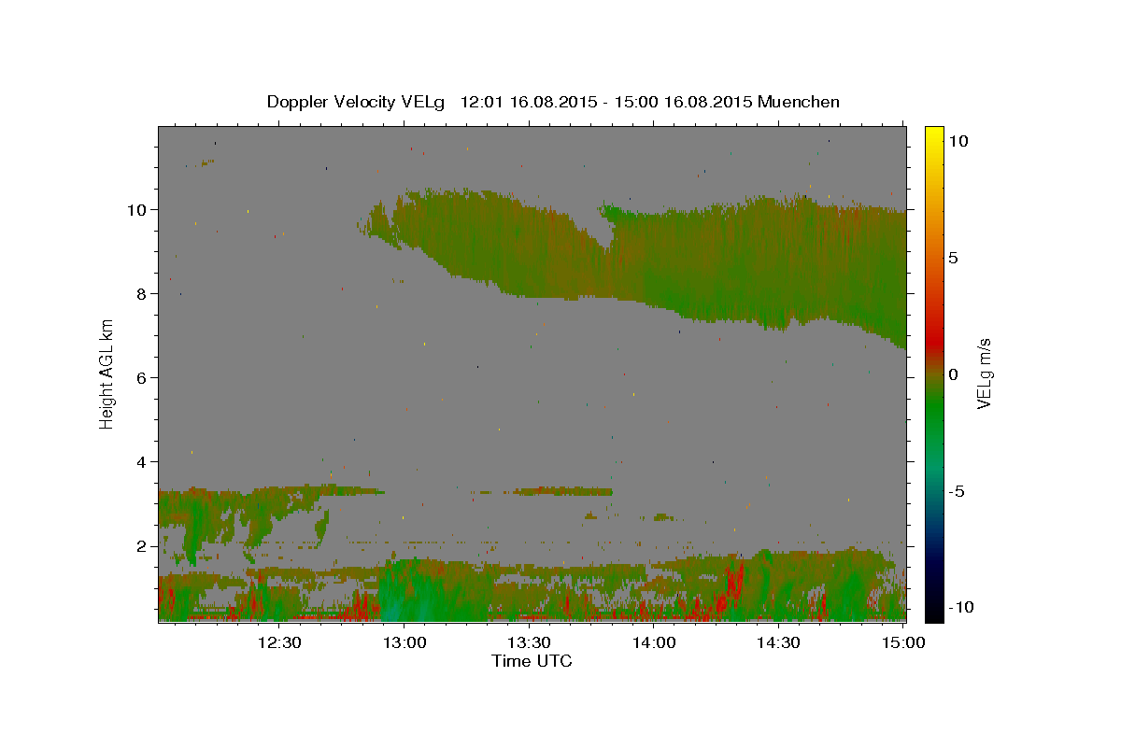Click the thin cloud layer at 3.3 km around 13:40
1121x747 pixels.
[562, 491]
